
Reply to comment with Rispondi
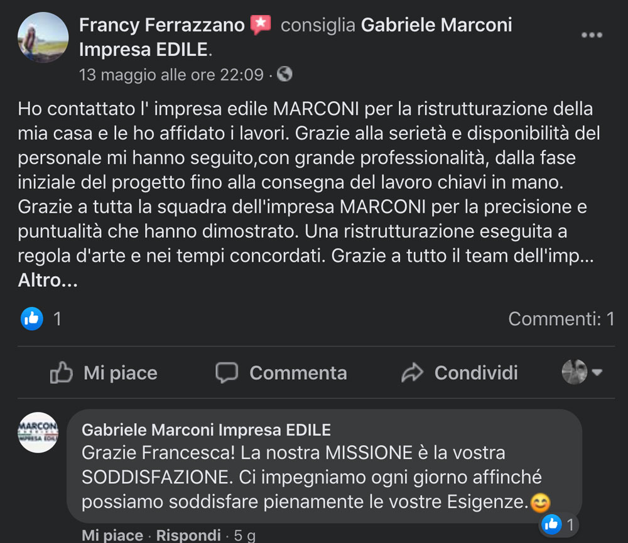pos(188,535)
